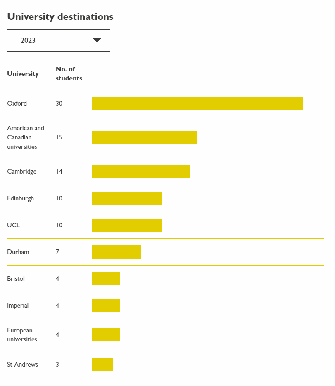Click the dropdown arrow next to 2023
Viewport: 335px width, 386px height.
click(x=97, y=40)
